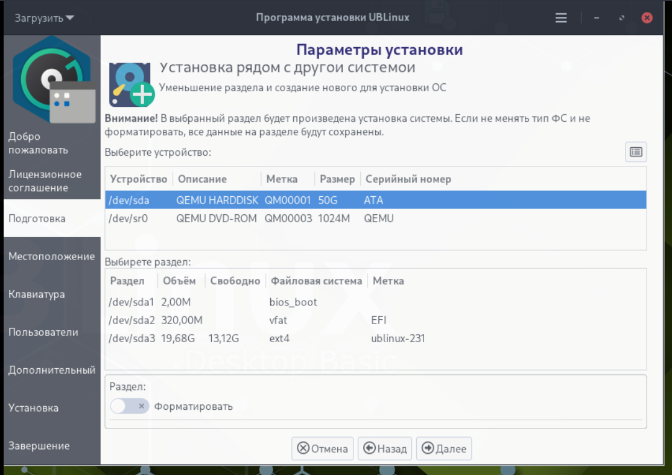Click the device list view icon button
The width and height of the screenshot is (672, 475).
(636, 152)
